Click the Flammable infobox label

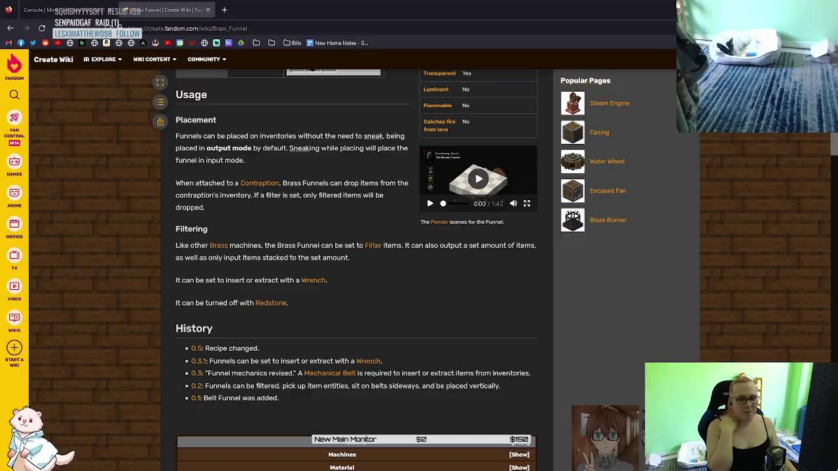click(437, 105)
